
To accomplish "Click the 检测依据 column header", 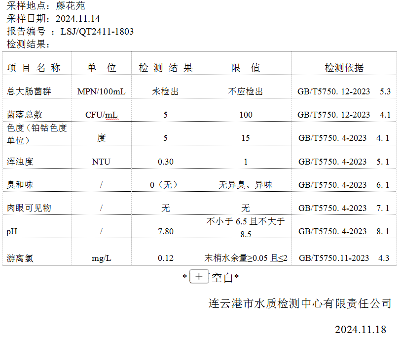I will tap(344, 68).
